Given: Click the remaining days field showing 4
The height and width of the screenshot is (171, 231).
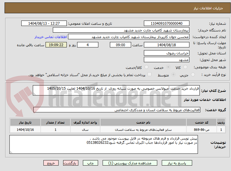Looking at the screenshot, I should [88, 45].
